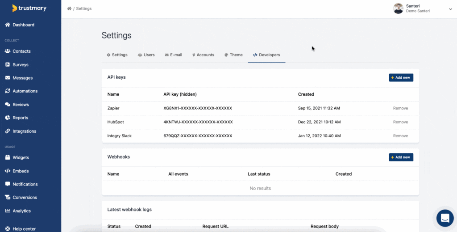Remove the Integry Slack API key
The image size is (457, 232).
(x=400, y=136)
